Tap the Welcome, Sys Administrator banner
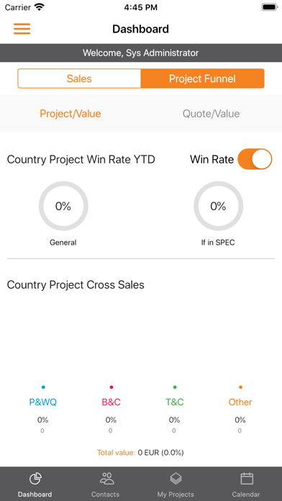The height and width of the screenshot is (501, 282). pos(141,53)
